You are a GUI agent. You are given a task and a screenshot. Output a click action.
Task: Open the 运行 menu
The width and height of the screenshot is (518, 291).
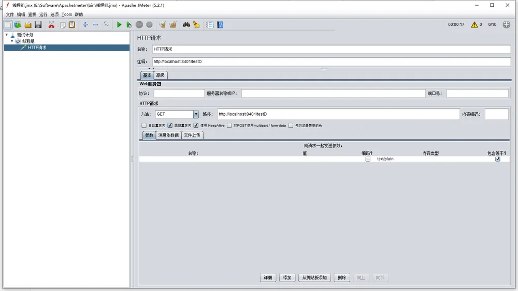[x=44, y=14]
